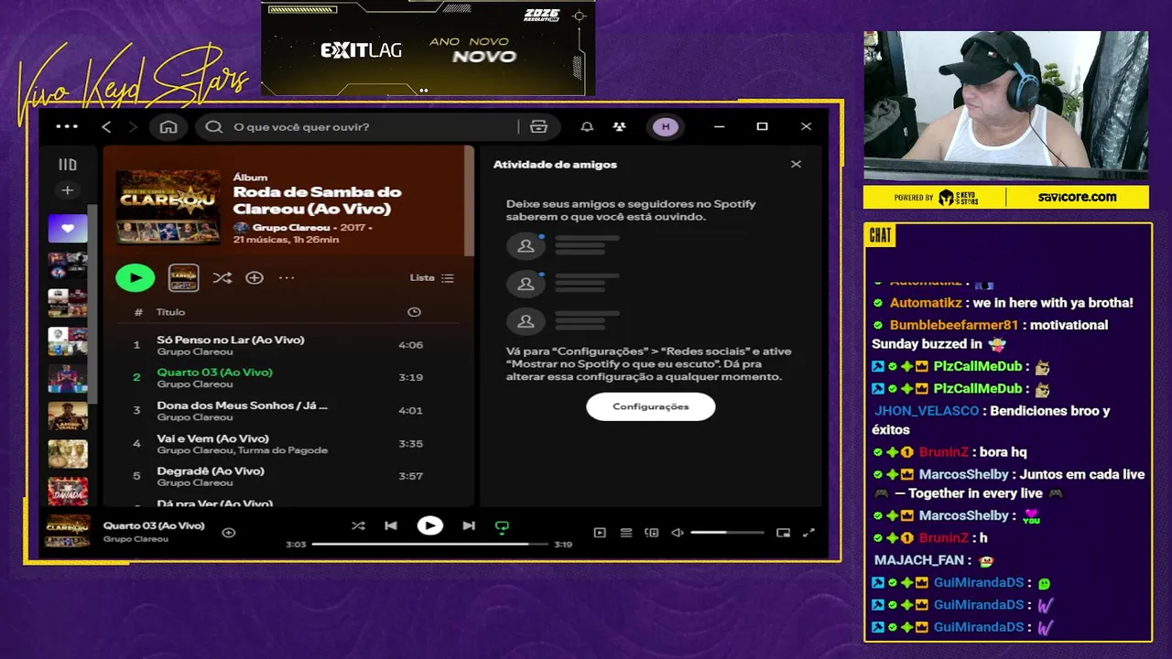Open the profile avatar menu 'H'
1172x659 pixels.
[666, 126]
